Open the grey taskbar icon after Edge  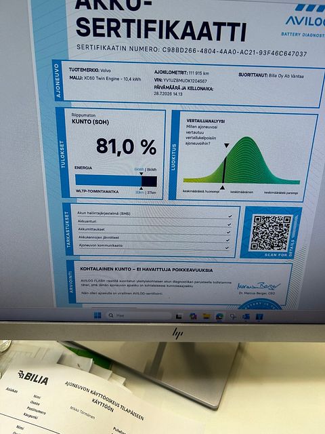[233, 317]
